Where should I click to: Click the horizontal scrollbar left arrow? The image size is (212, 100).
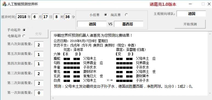pyautogui.click(x=53, y=98)
